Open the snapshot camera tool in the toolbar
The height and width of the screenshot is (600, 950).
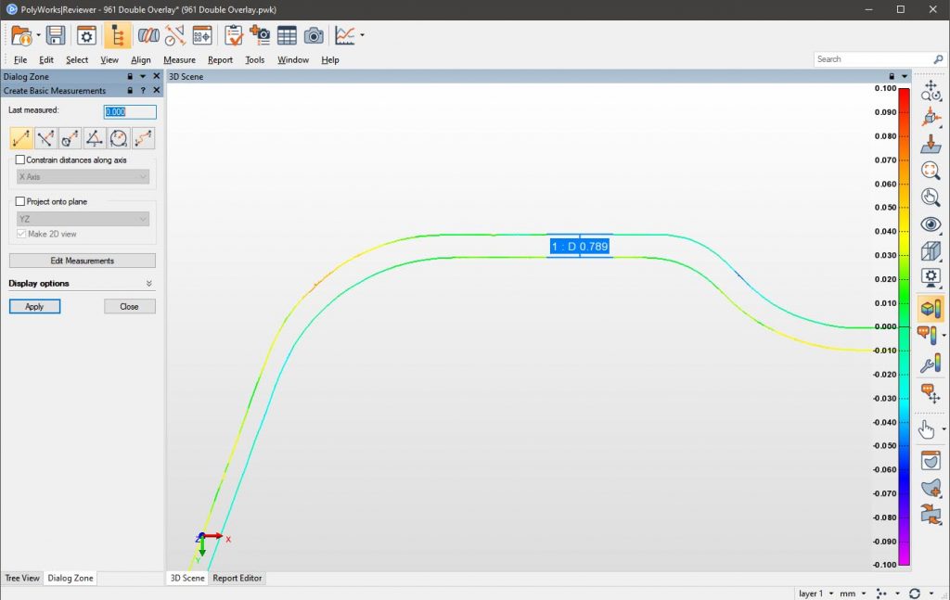click(x=314, y=36)
